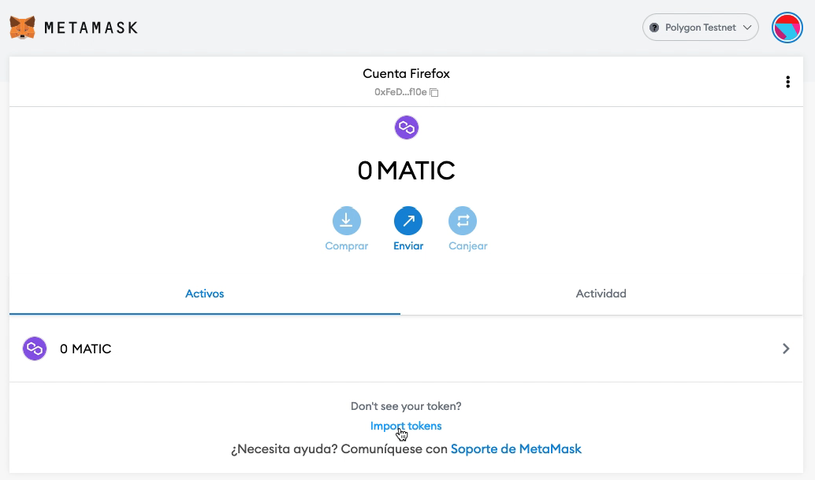
Task: Expand the MATIC asset row chevron
Action: pos(786,349)
